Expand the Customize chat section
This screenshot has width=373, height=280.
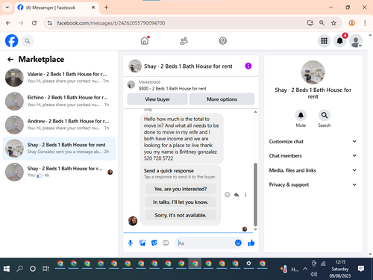coord(313,141)
